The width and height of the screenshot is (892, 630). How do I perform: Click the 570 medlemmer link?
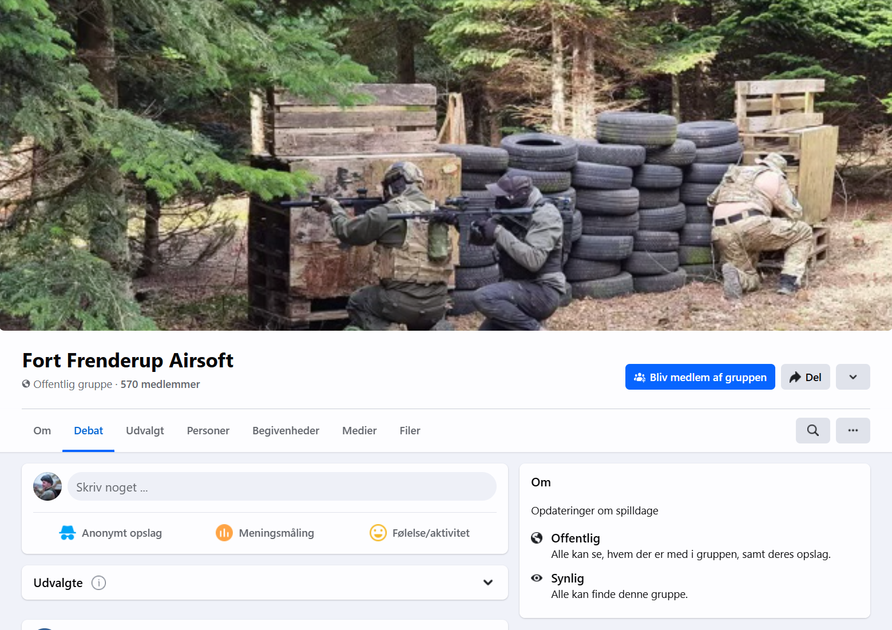point(160,384)
